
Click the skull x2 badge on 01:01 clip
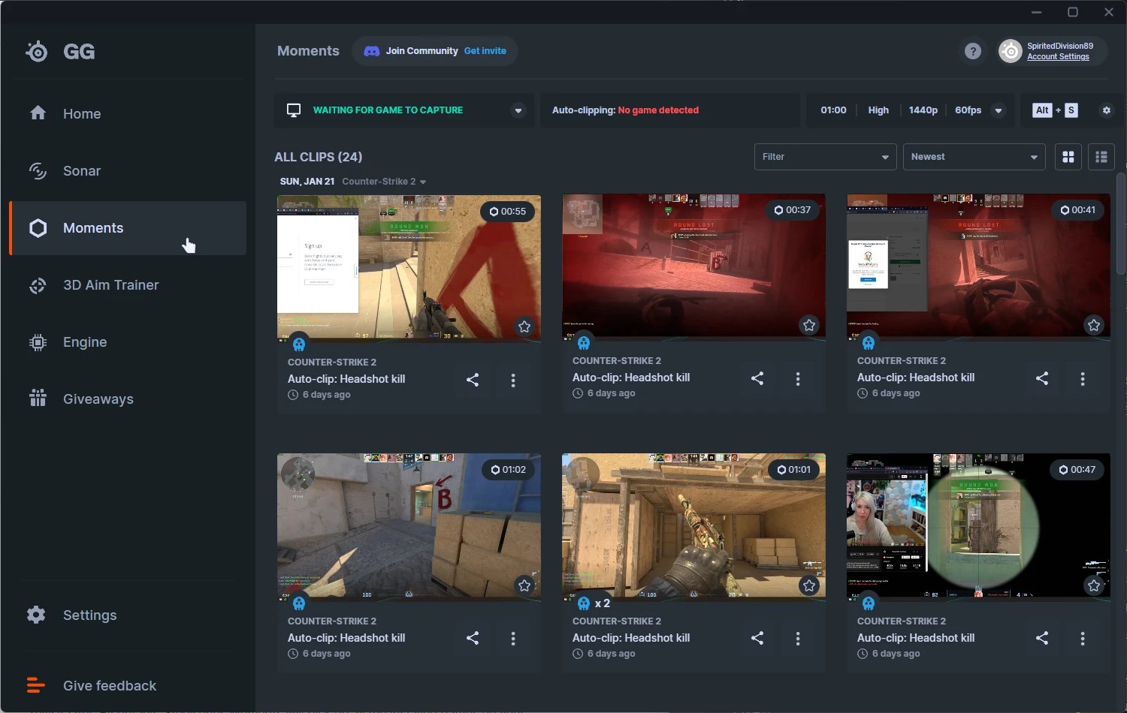tap(593, 603)
